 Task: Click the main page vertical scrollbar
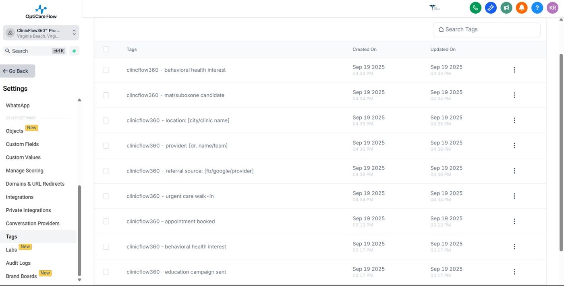pos(561,153)
